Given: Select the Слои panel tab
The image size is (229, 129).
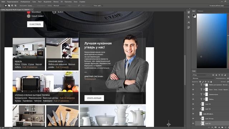Looking at the screenshot, I should 194,71.
